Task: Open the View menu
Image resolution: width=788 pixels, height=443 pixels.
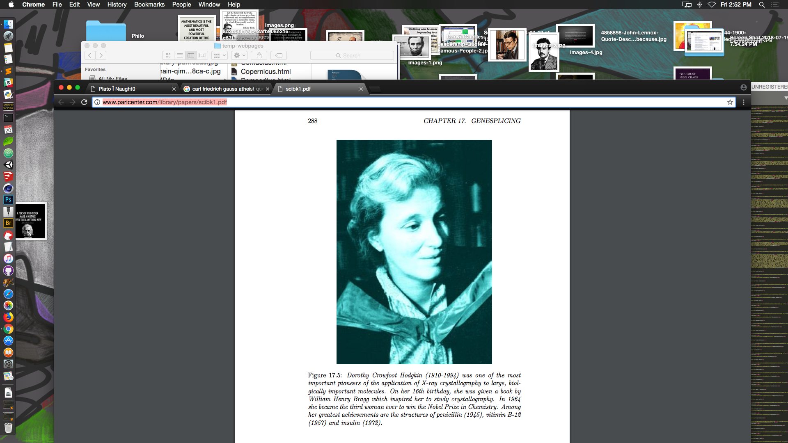Action: (93, 5)
